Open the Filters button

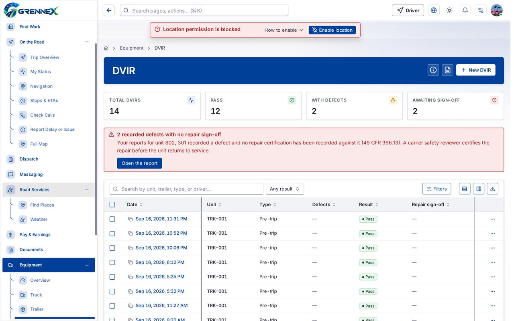point(436,189)
